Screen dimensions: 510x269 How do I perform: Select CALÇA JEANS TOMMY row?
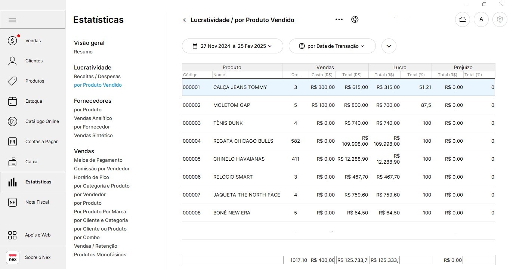click(339, 87)
